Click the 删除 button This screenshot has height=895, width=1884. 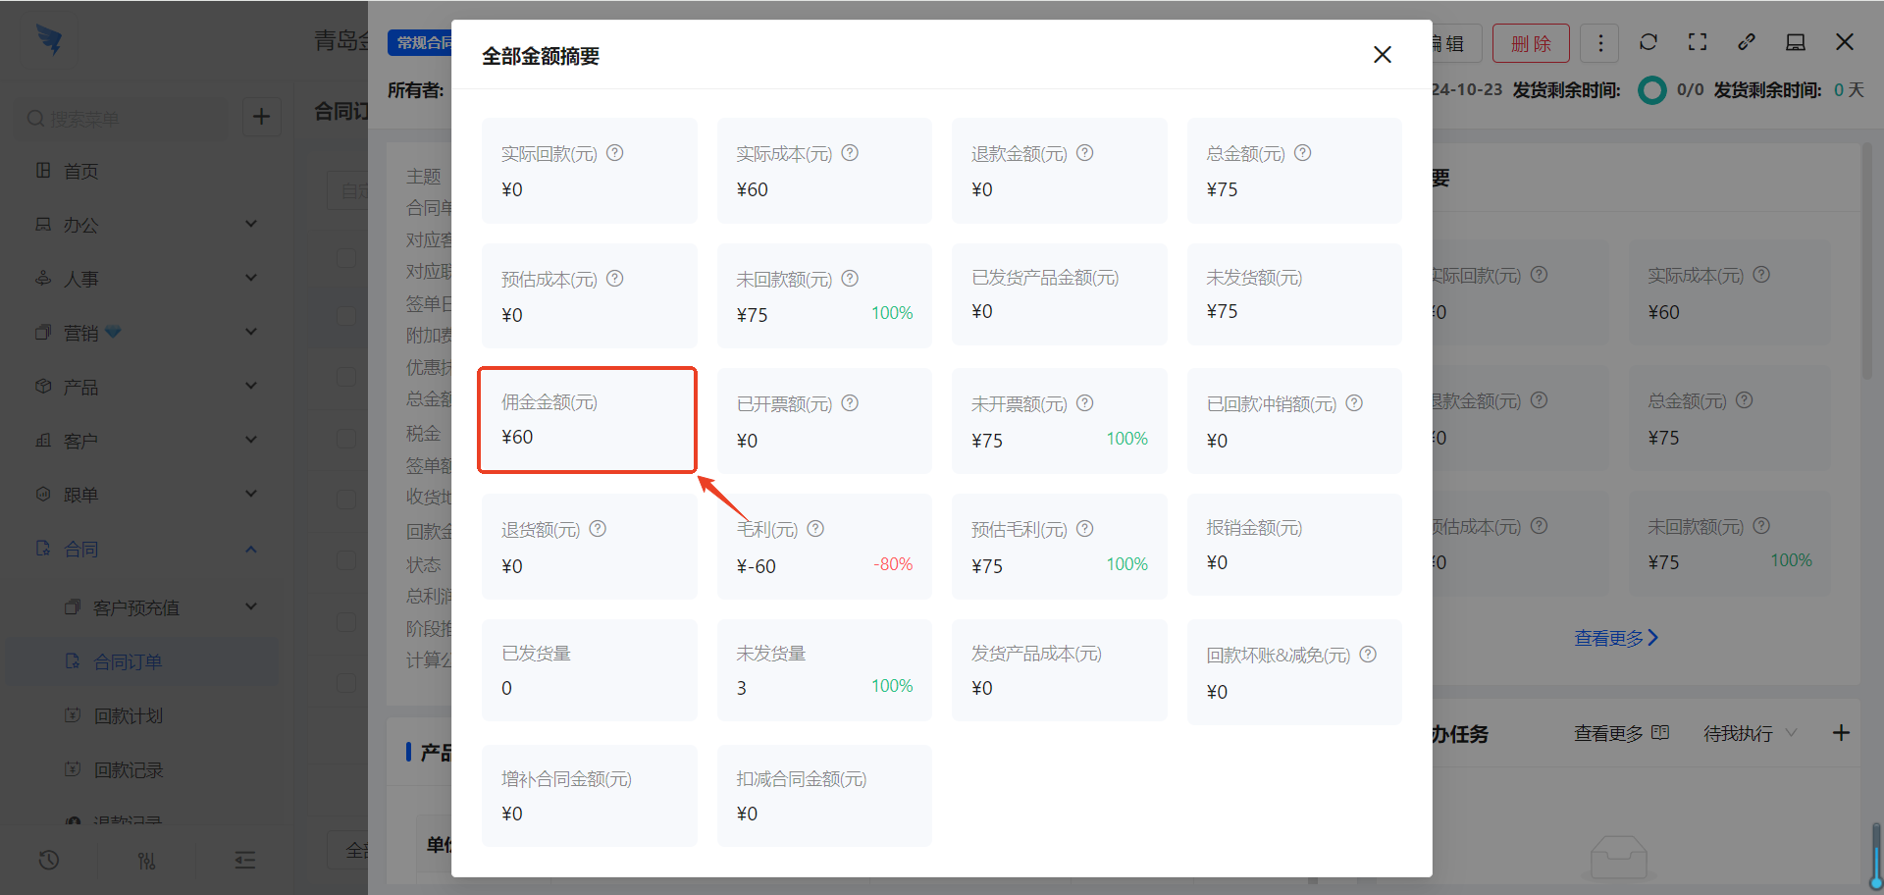(x=1531, y=43)
